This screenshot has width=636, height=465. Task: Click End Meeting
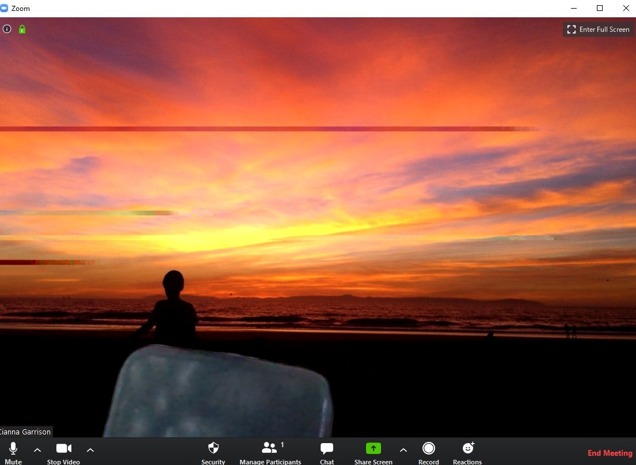click(x=610, y=453)
